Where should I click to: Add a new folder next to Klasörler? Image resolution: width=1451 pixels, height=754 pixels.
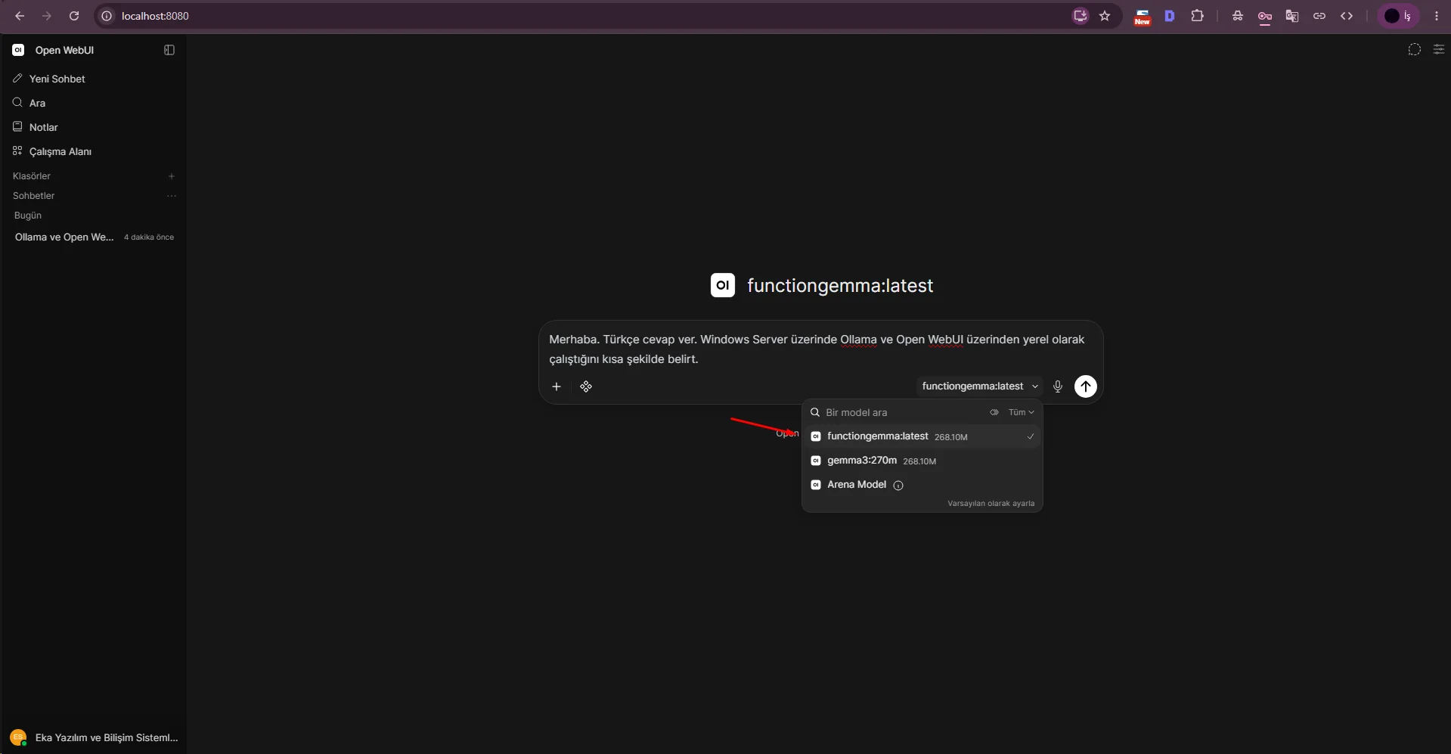pyautogui.click(x=172, y=176)
